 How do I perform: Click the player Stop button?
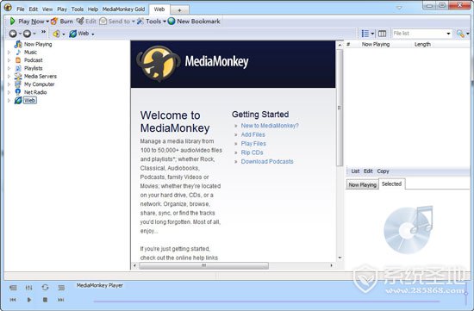45,300
